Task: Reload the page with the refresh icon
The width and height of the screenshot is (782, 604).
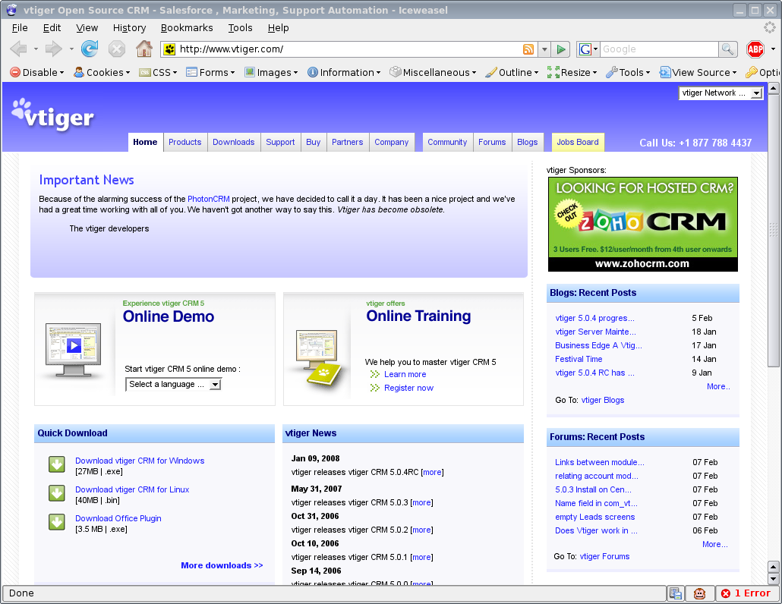Action: [x=90, y=49]
